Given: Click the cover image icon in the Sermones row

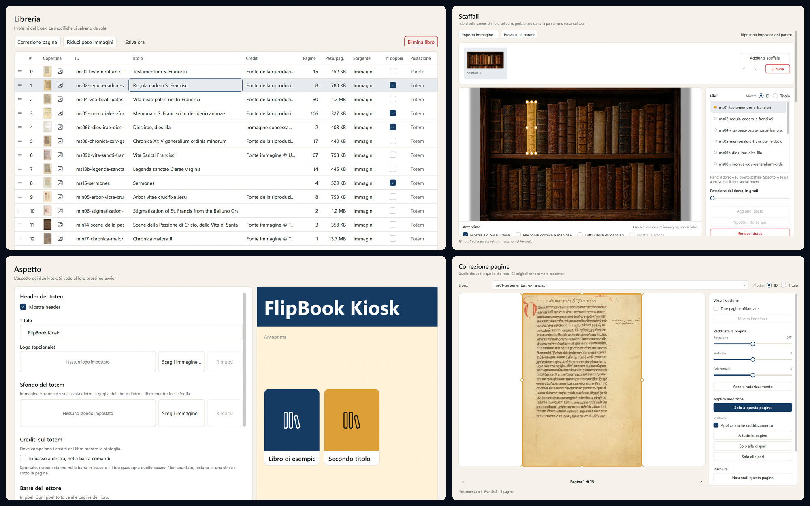Looking at the screenshot, I should 60,183.
